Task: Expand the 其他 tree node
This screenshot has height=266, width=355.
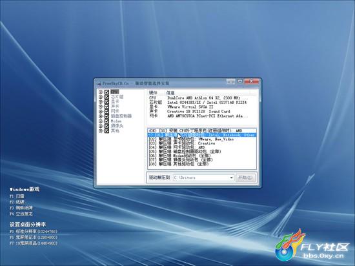Action: click(x=101, y=131)
